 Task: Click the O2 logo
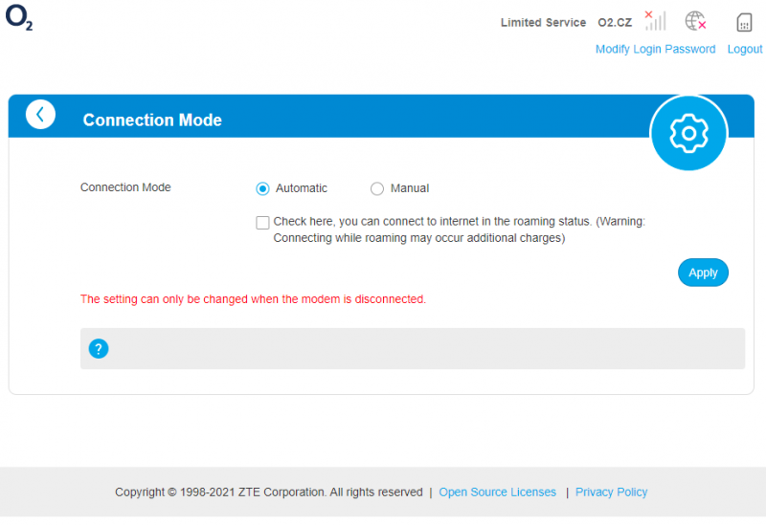pos(19,17)
